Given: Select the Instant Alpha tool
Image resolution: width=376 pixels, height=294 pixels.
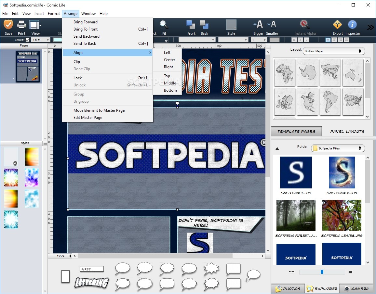Looking at the screenshot, I should 305,24.
